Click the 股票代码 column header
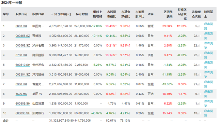Image resolution: width=218 pixels, height=123 pixels. point(21,14)
